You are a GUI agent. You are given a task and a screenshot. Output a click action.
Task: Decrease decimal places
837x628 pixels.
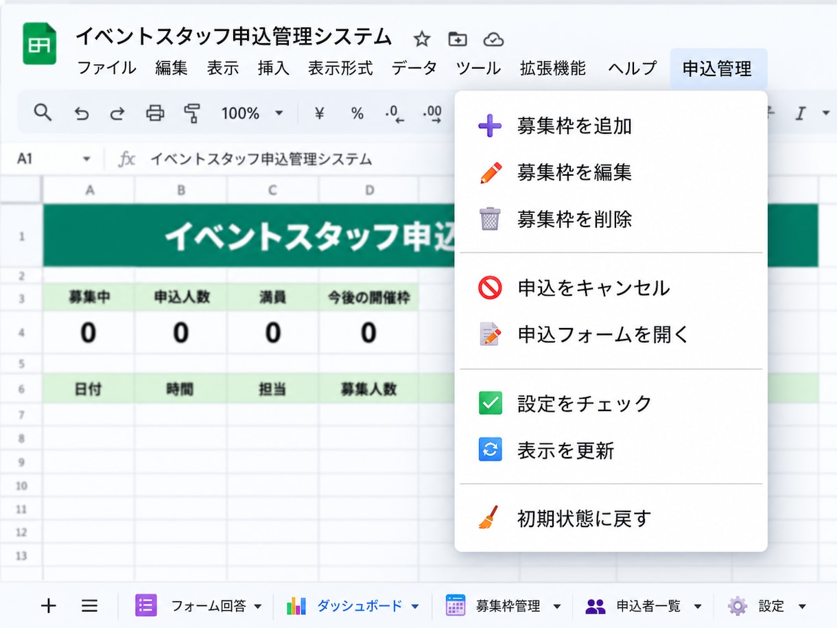click(394, 114)
